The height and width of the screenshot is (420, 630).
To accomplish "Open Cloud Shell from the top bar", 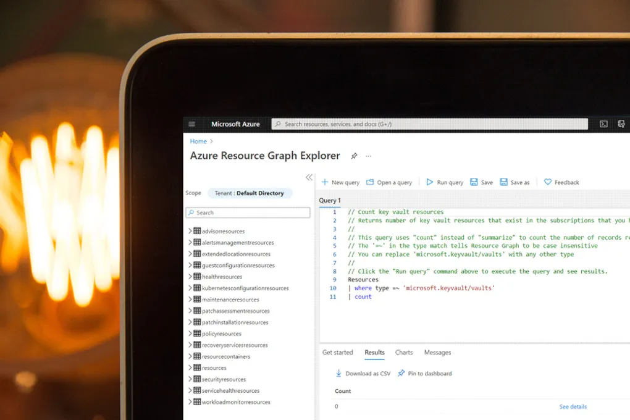I will pos(603,124).
